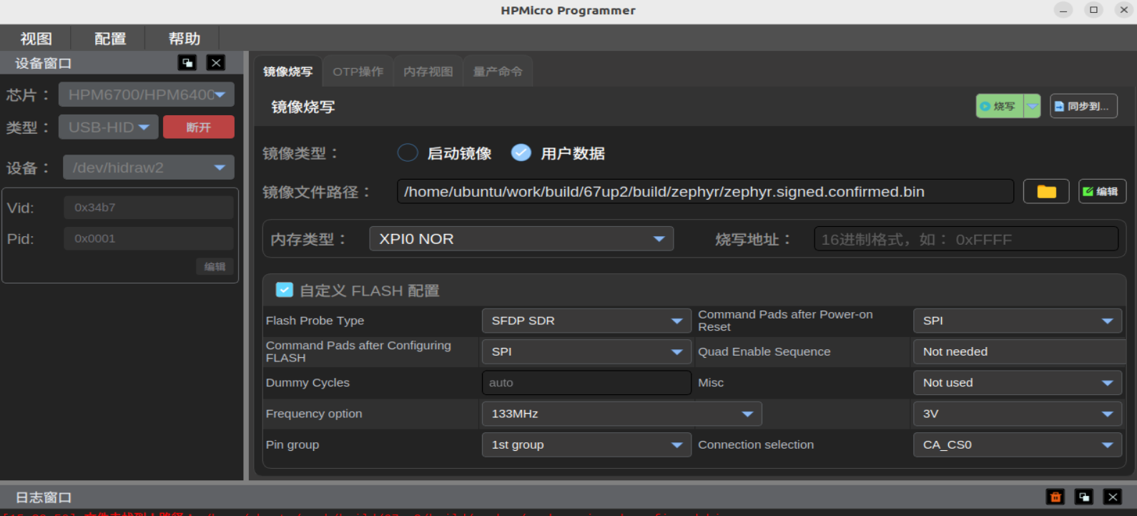
Task: Click the 编辑 button under Pid
Action: pos(215,267)
